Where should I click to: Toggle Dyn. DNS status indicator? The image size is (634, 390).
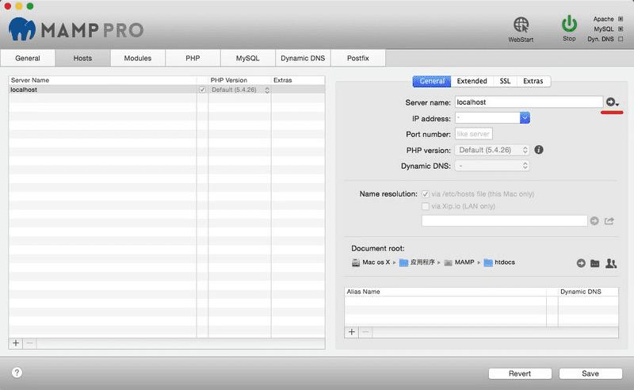[x=621, y=39]
